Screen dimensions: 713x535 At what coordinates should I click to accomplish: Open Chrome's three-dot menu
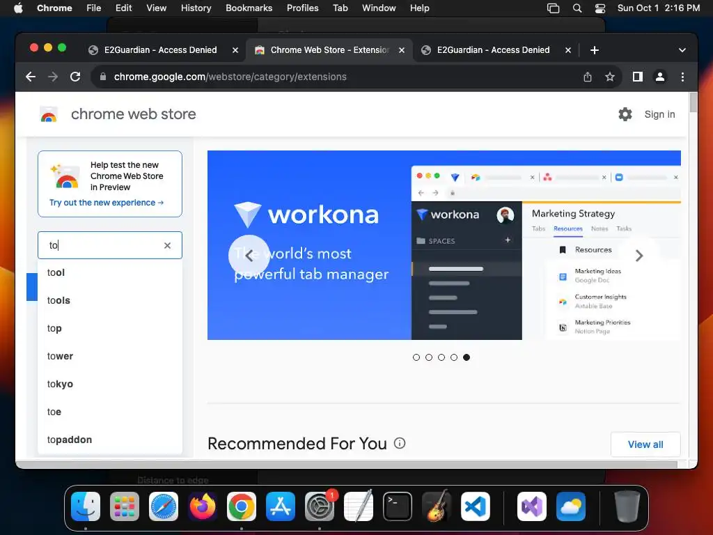[682, 77]
